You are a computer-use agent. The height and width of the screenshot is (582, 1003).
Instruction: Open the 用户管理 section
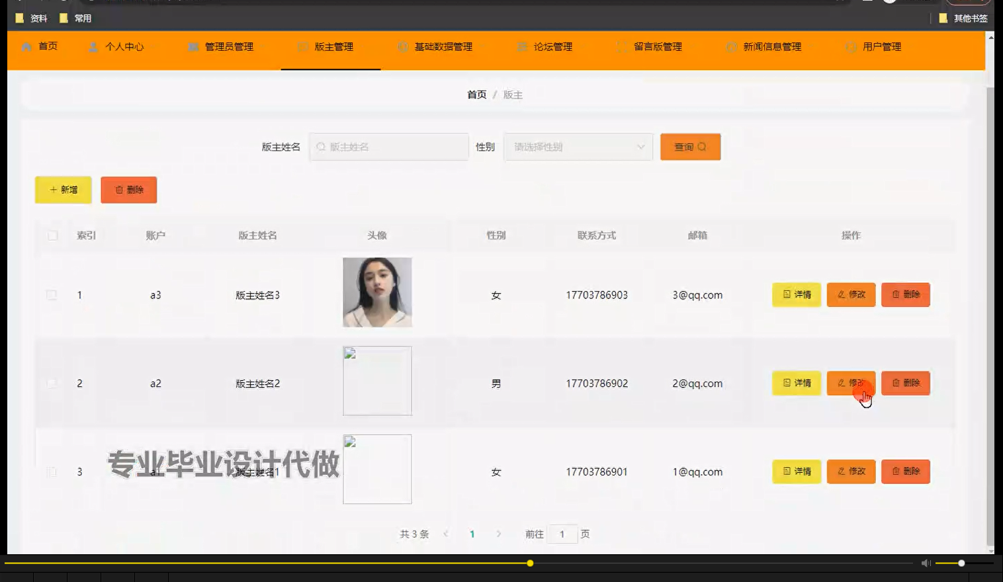coord(881,46)
